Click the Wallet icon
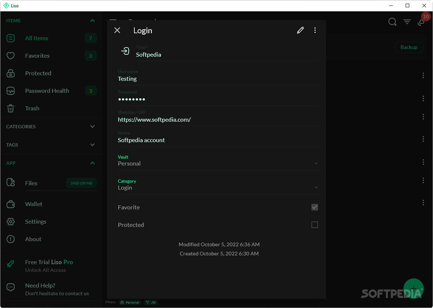 (x=11, y=204)
